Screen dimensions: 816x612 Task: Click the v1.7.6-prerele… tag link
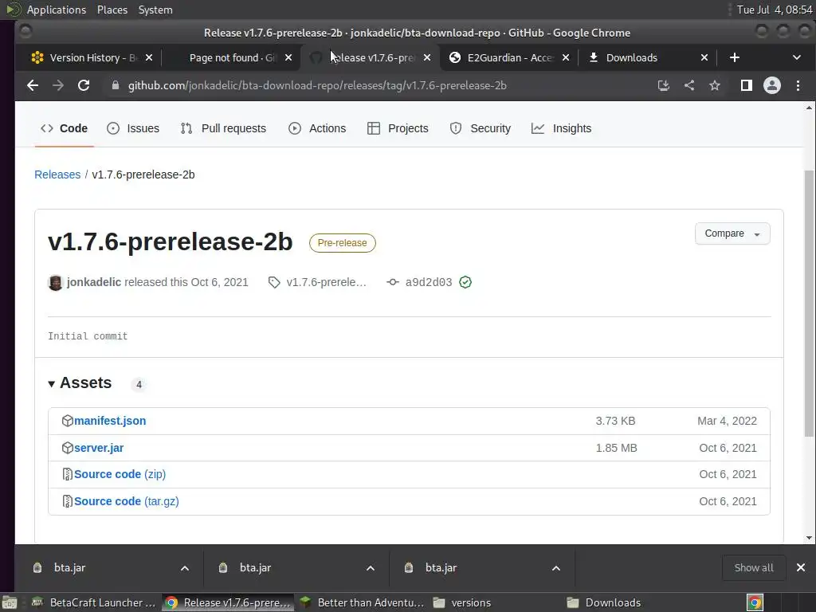[317, 283]
